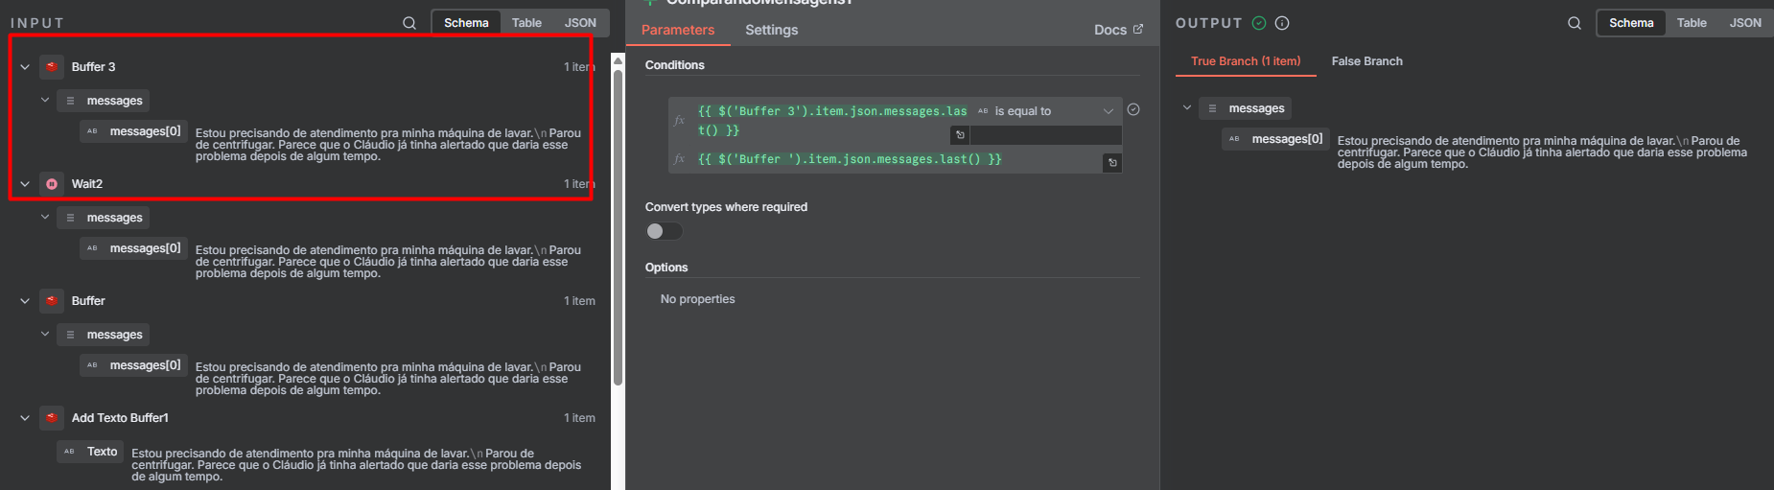Click the search icon in the INPUT panel
The width and height of the screenshot is (1774, 490).
click(x=409, y=23)
